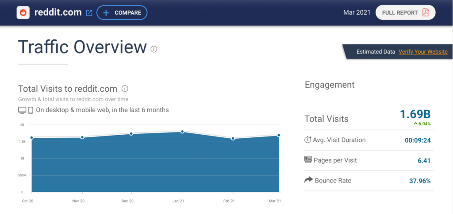Select the Oct '20 data point

coord(32,137)
